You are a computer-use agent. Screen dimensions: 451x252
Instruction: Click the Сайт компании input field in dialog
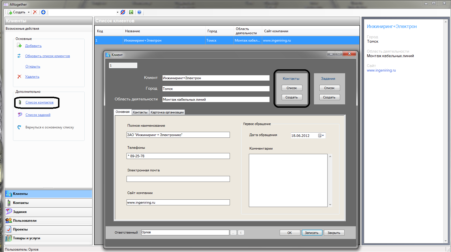click(x=178, y=203)
